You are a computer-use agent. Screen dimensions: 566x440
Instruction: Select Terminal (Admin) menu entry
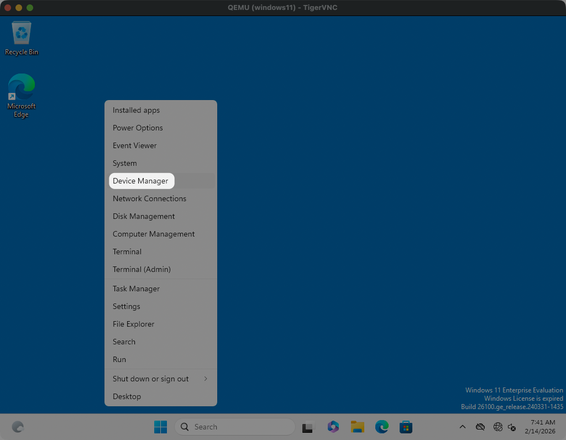[141, 269]
